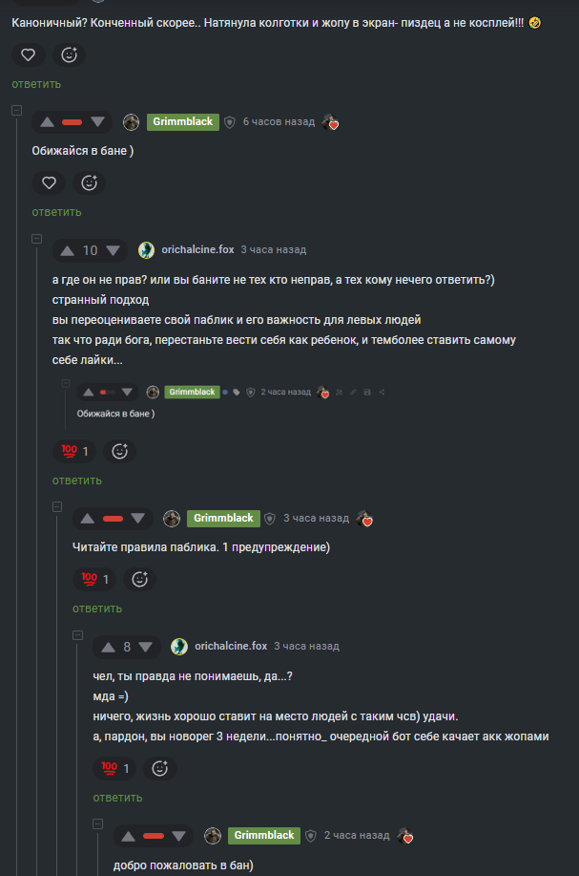Screen dimensions: 579x876
Task: Upvote Grimmblack's comment from 6 часов назад
Action: tap(47, 122)
